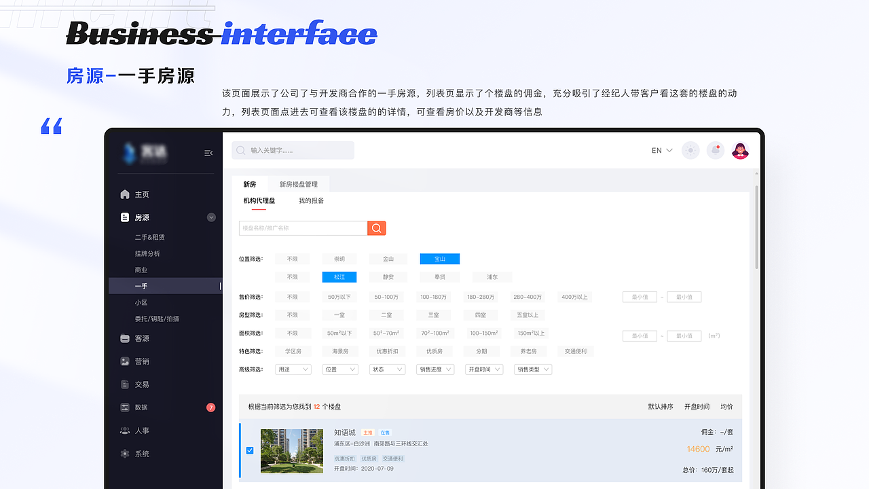Click the orange search button for 楼盘名称

pos(377,228)
